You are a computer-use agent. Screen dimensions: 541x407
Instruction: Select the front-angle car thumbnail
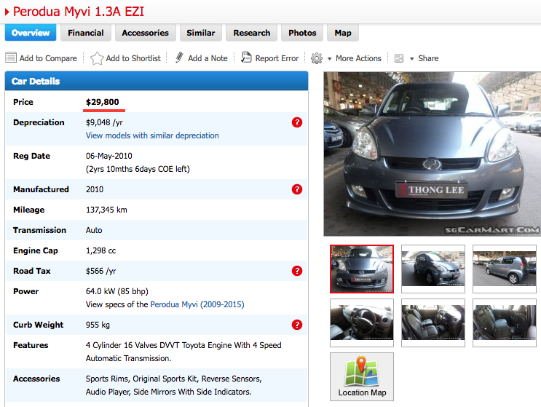(x=433, y=269)
